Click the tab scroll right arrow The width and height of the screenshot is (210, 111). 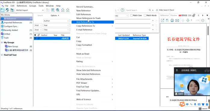click(203, 15)
